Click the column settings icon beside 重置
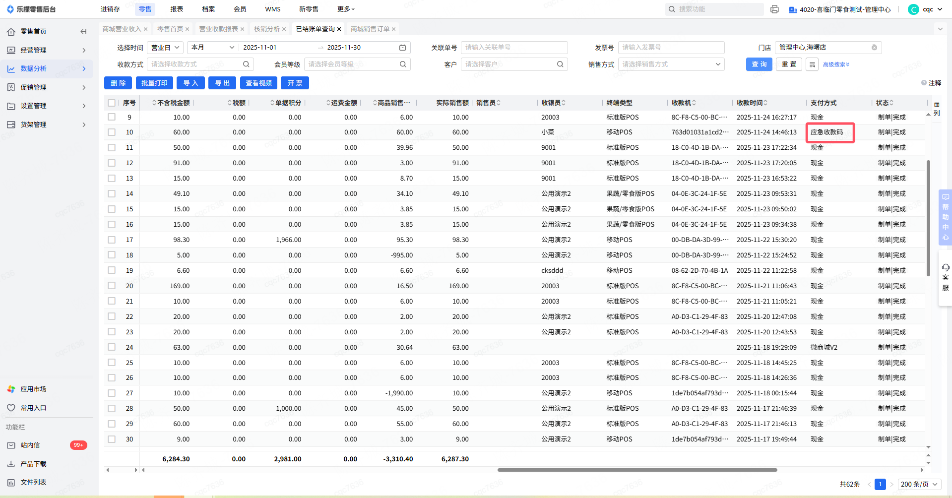This screenshot has width=952, height=498. click(812, 64)
